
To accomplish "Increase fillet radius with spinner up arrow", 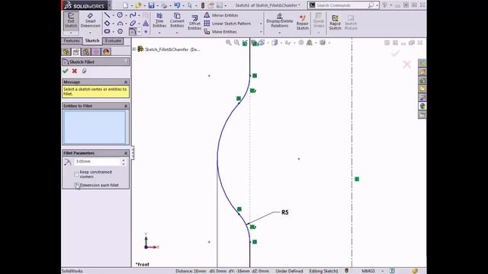I will (x=124, y=160).
